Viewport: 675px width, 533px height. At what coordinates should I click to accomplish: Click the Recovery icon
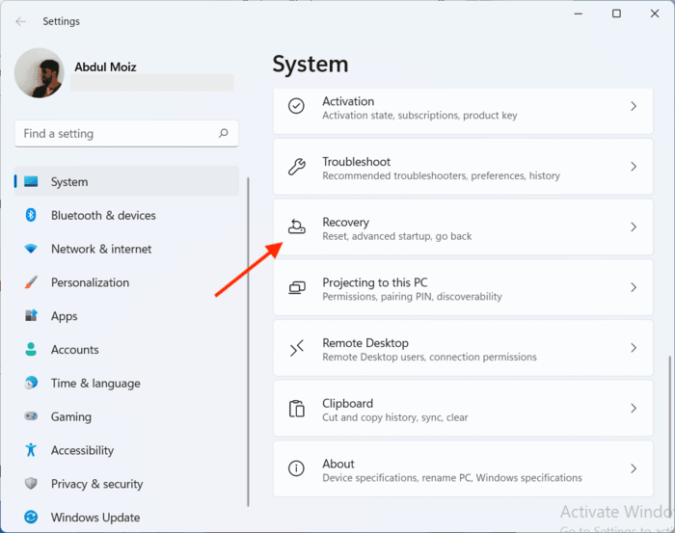(x=297, y=227)
